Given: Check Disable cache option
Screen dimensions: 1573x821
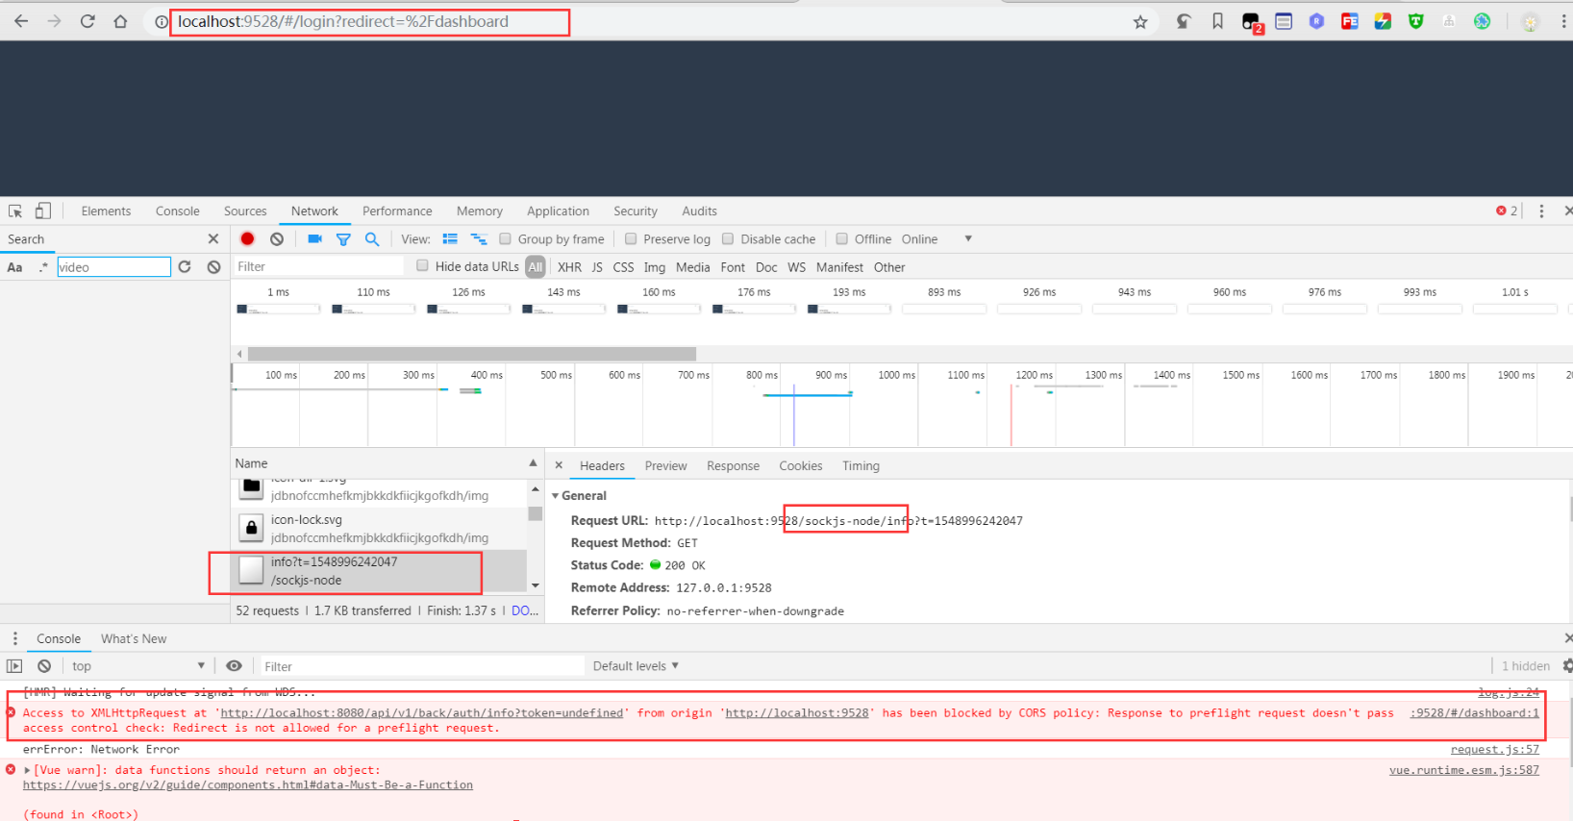Looking at the screenshot, I should coord(728,238).
